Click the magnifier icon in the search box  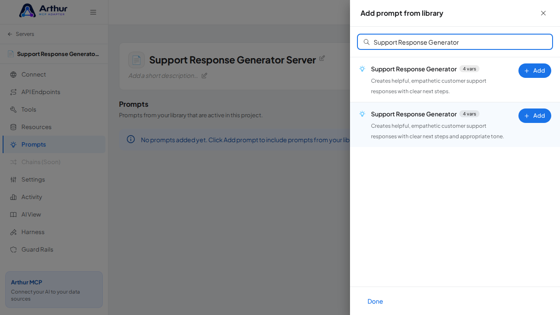367,42
